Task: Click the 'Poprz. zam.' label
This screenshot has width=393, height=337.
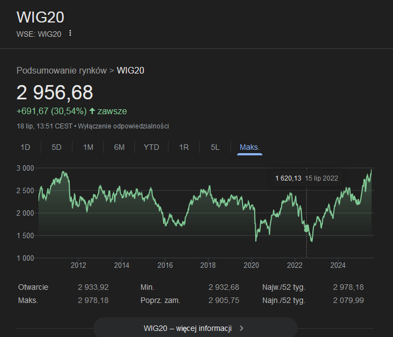Action: tap(160, 300)
